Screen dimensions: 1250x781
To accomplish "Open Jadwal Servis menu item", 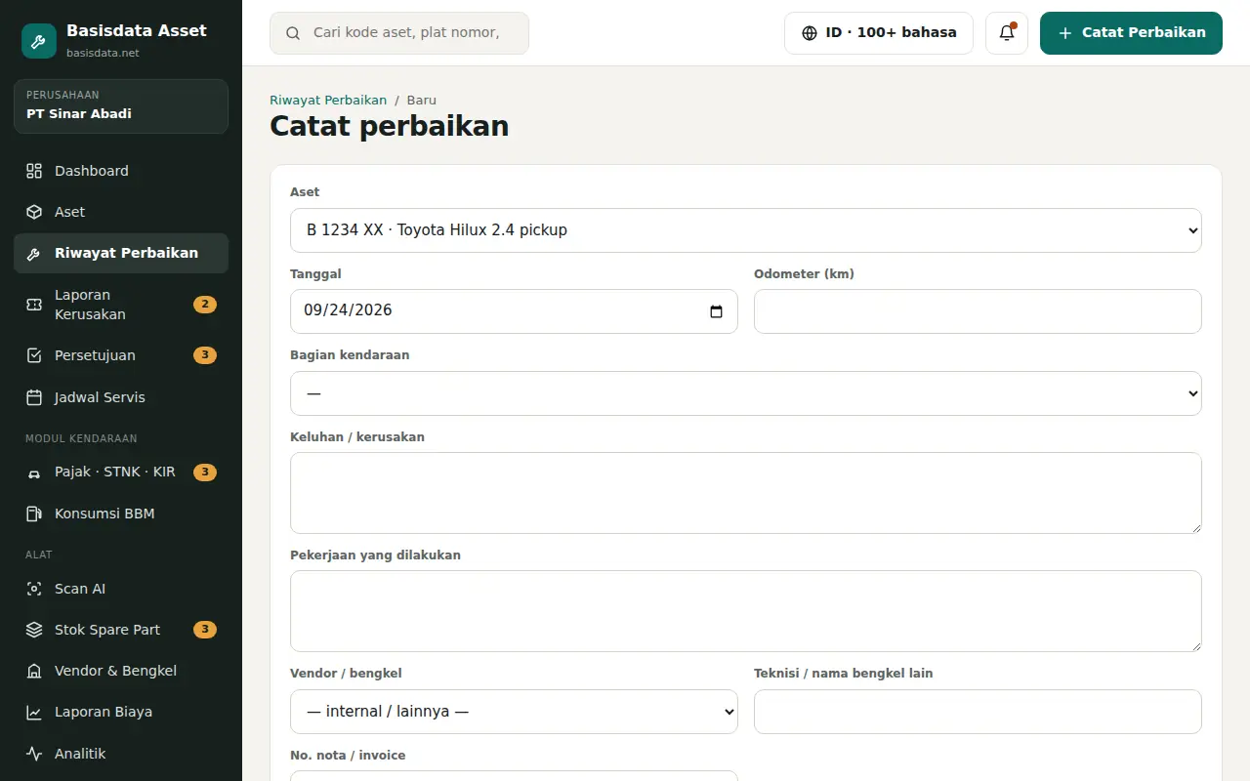I will [x=121, y=397].
